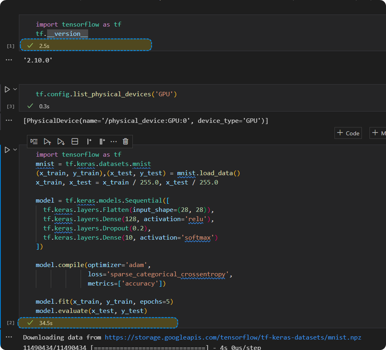Click into the tf.__version__ code line
Viewport: 386px width, 350px height.
[x=62, y=34]
